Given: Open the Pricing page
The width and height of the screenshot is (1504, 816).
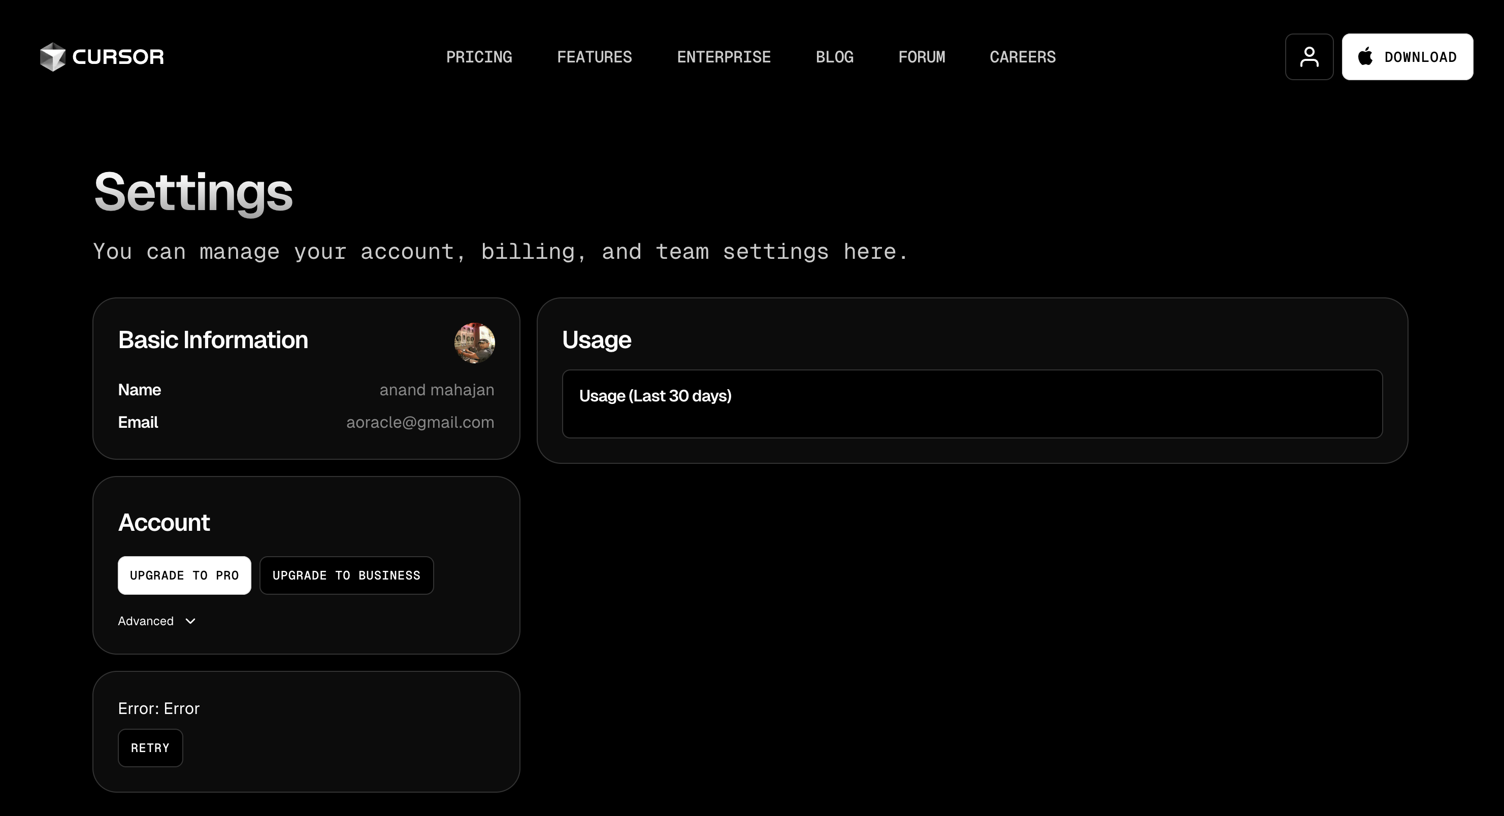Looking at the screenshot, I should [479, 57].
